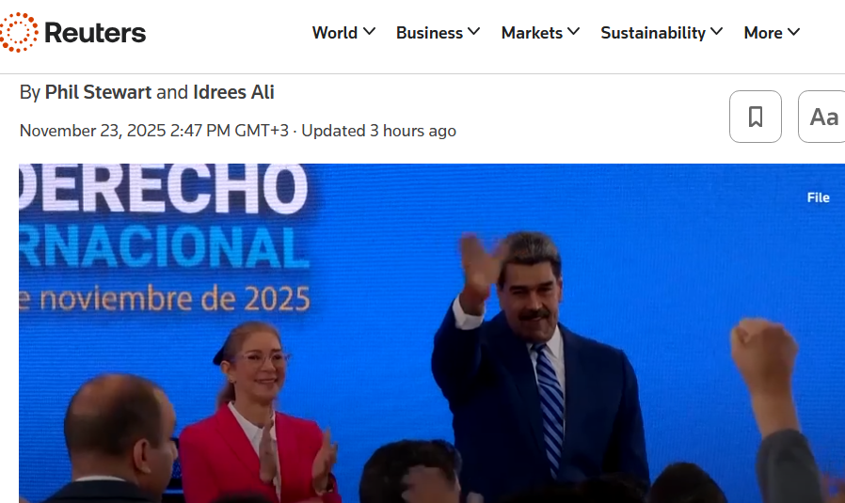This screenshot has width=845, height=503.
Task: Click the Reuters orange dotted circle logo
Action: 19,33
